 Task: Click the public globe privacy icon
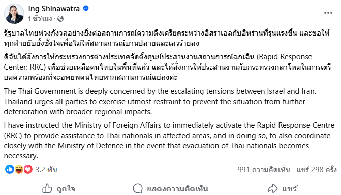coord(60,19)
